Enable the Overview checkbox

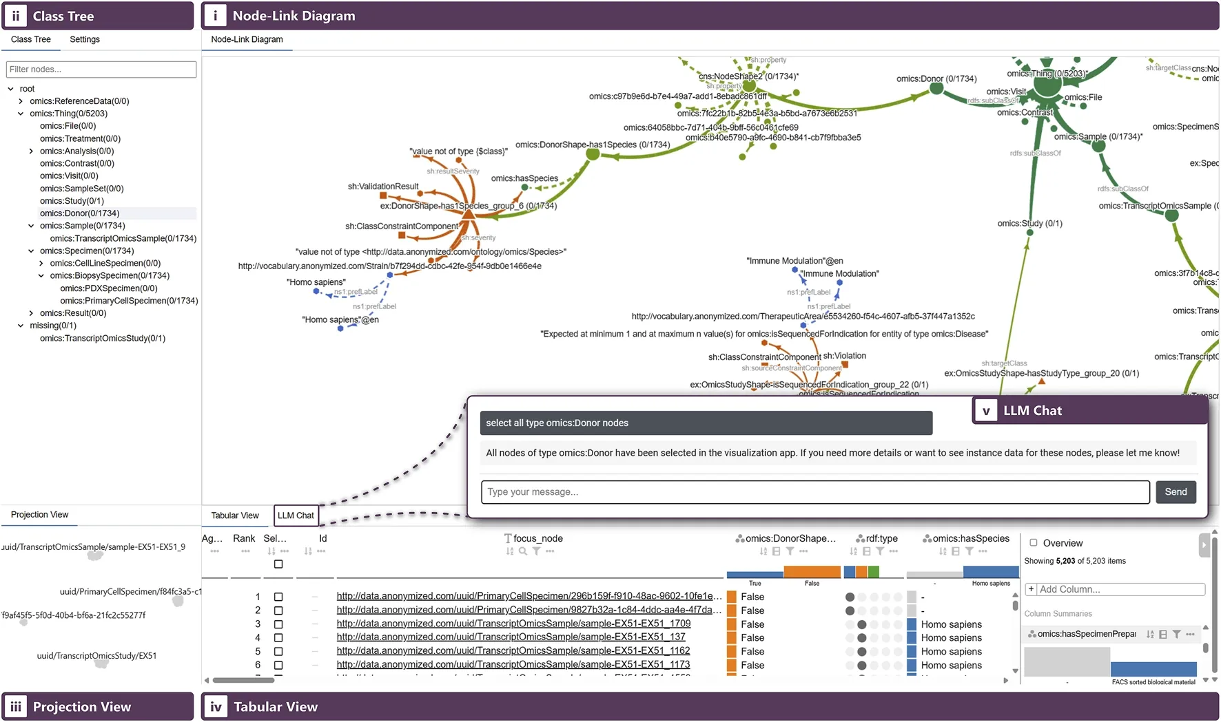pos(1033,543)
